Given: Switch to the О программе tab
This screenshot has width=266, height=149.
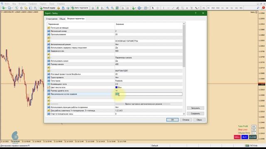Looking at the screenshot, I should [52, 19].
